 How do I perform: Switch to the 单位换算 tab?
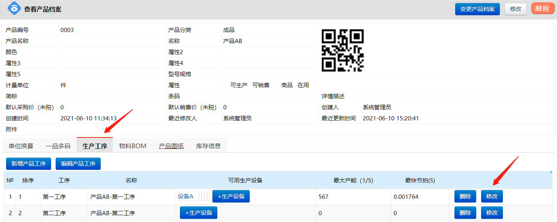coord(21,146)
